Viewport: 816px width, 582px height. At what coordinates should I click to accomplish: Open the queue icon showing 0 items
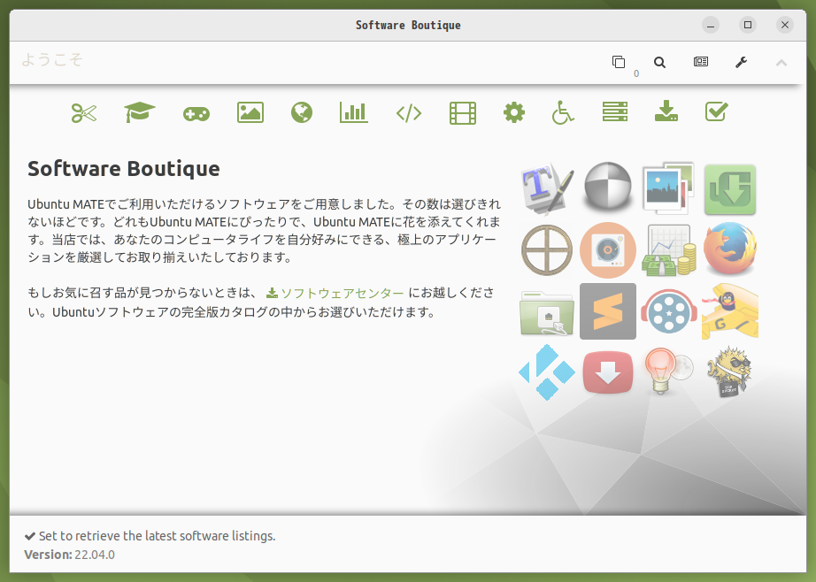coord(619,63)
